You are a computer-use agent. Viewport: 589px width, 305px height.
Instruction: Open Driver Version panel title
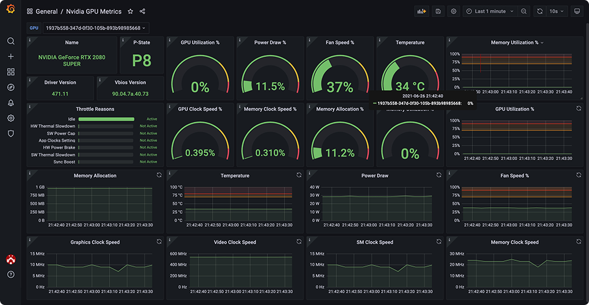(x=60, y=82)
